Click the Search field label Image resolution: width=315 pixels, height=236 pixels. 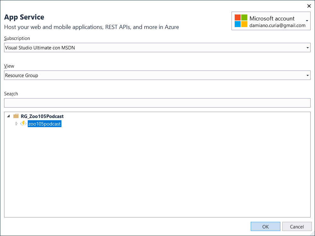coord(11,94)
